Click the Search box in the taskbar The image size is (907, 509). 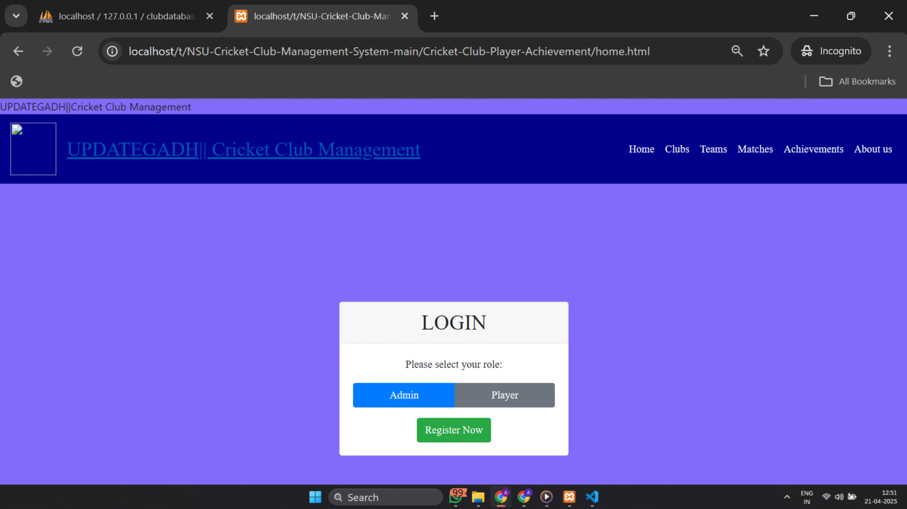pos(385,497)
